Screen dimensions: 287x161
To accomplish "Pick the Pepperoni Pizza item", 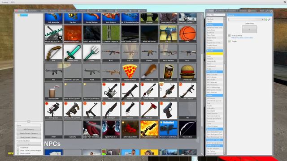I will [130, 72].
